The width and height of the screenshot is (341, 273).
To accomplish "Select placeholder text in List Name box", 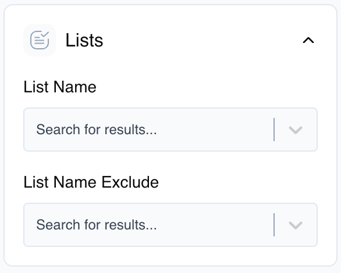I will (97, 130).
